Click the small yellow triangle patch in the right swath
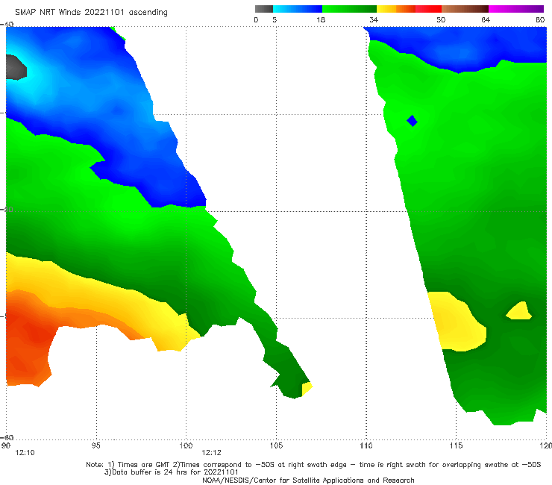This screenshot has height=485, width=552. coord(519,311)
